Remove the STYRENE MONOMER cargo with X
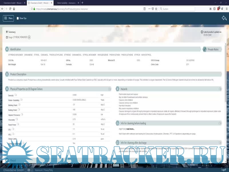 click(x=29, y=37)
